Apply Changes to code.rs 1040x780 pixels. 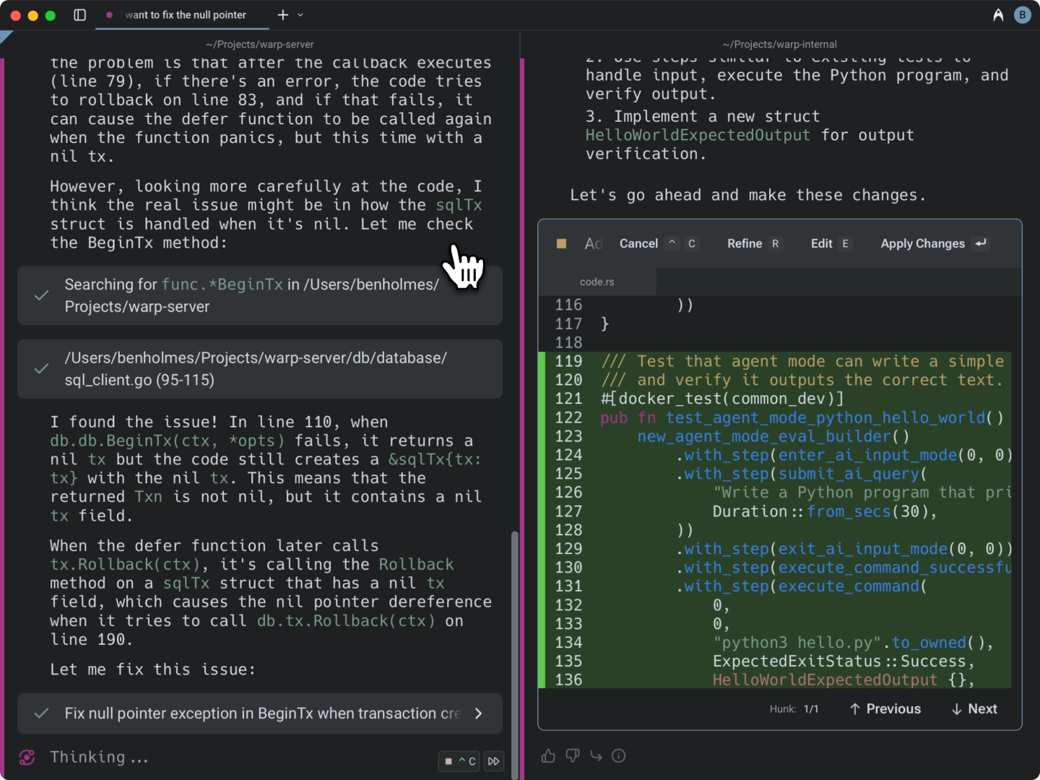pos(922,244)
